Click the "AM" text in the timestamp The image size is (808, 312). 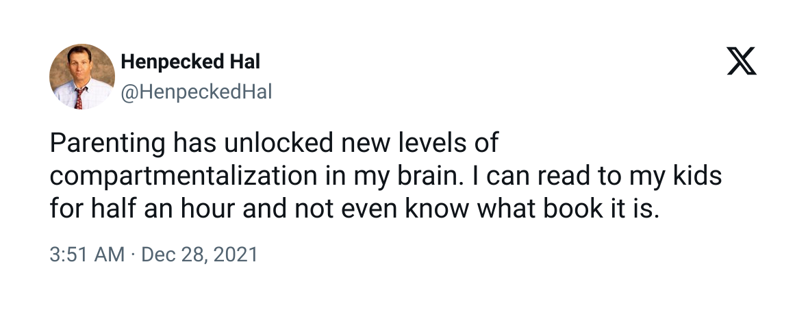pyautogui.click(x=110, y=255)
